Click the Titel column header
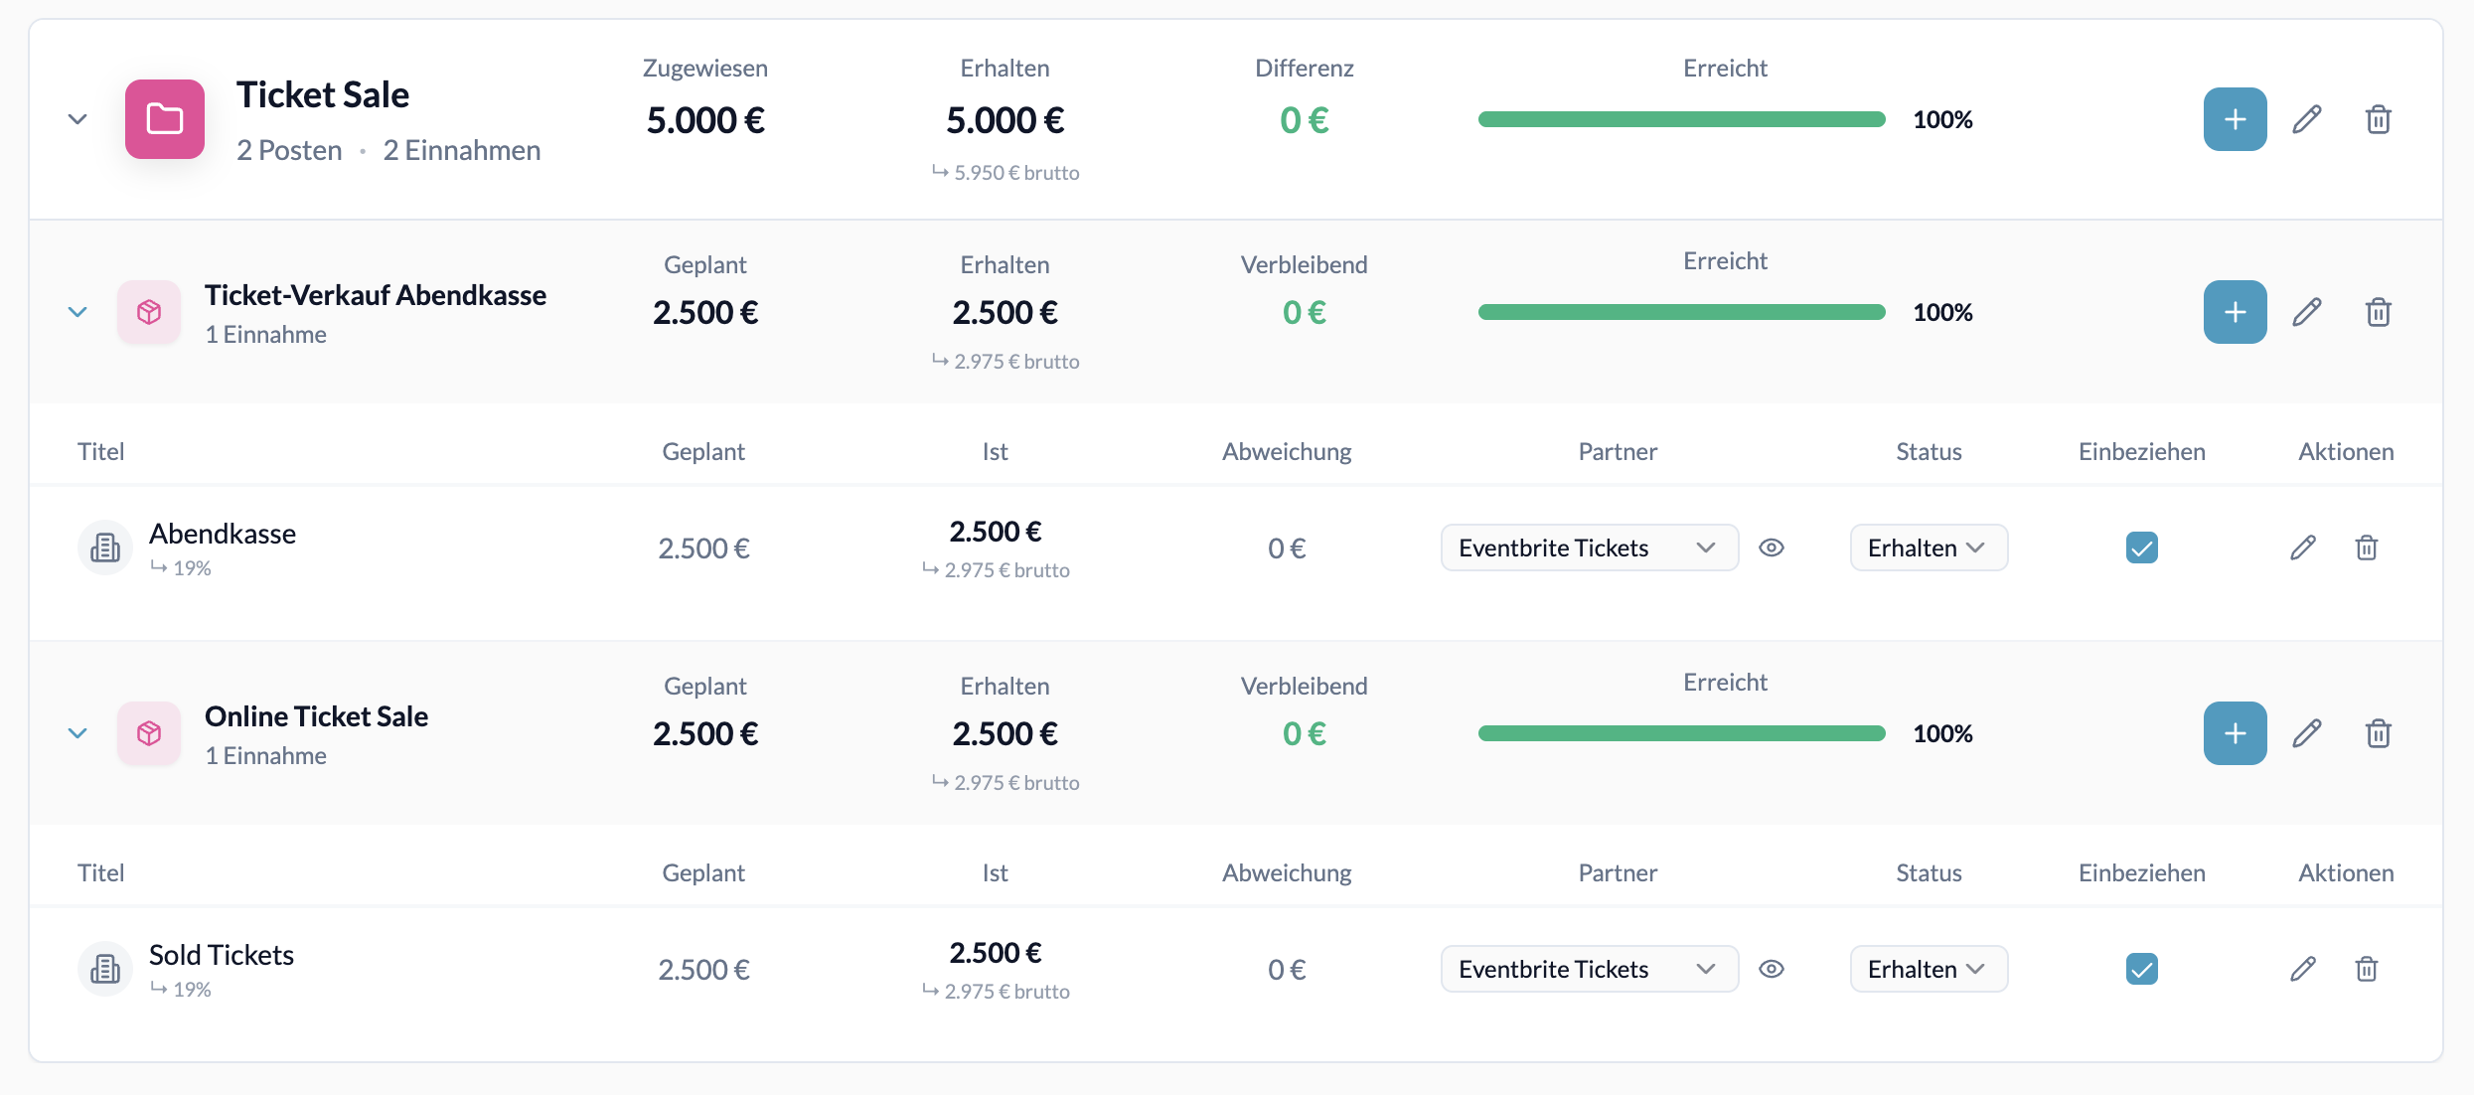 [100, 451]
